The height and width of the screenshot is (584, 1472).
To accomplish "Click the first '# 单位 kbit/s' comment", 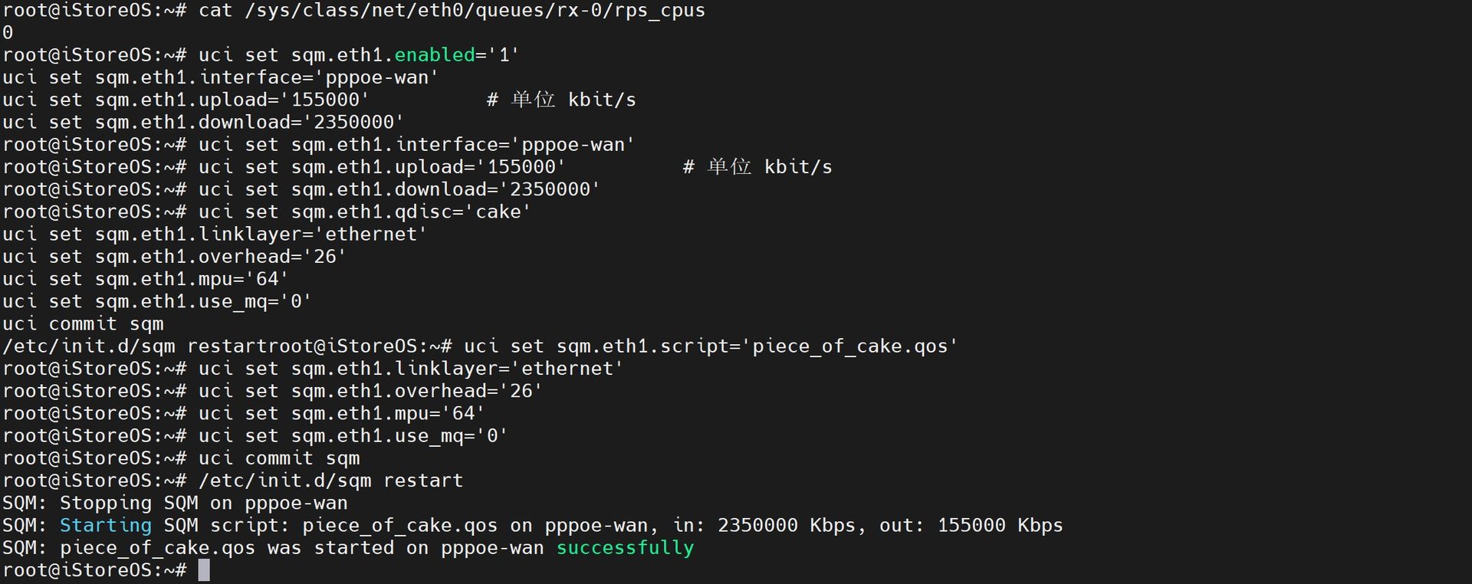I will pos(561,100).
